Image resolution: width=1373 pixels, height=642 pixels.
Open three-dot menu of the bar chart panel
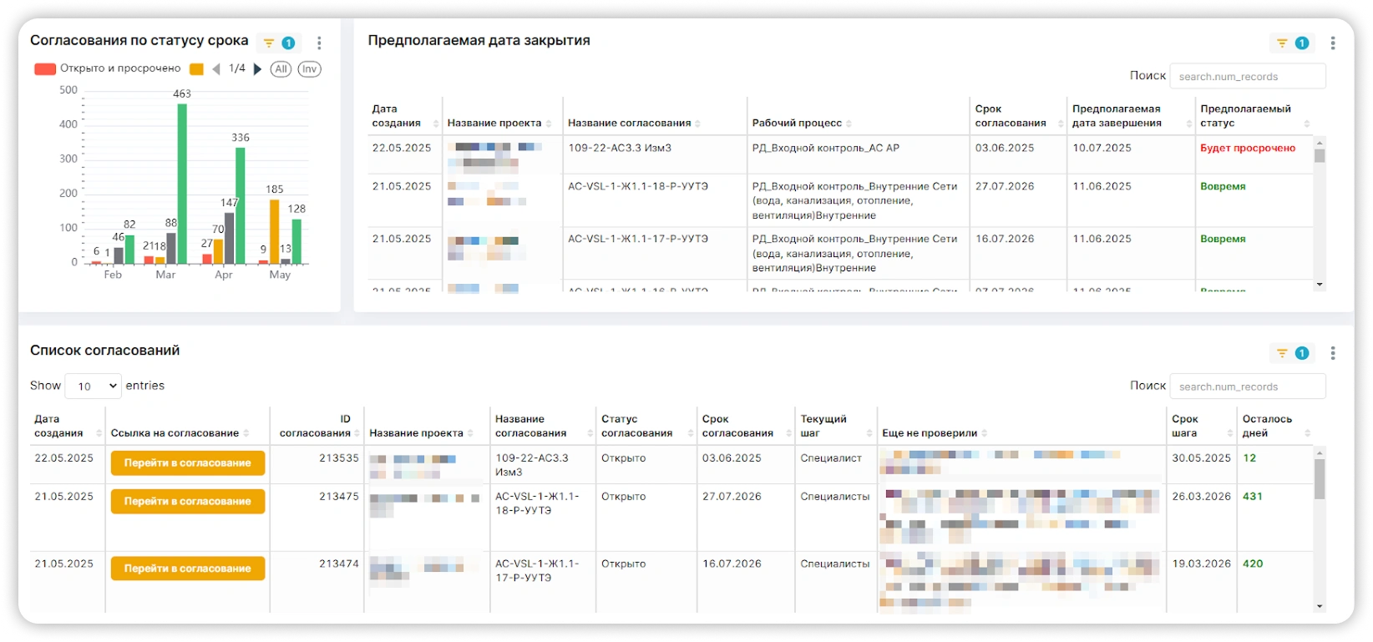(x=319, y=43)
